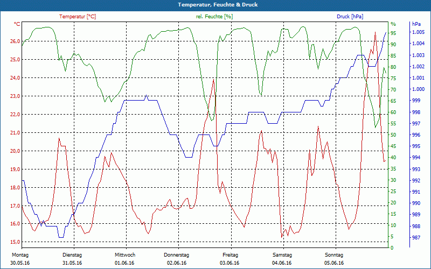Screen dimensions: 431x269
Task: Click the '75' humidity axis value
Action: [393, 79]
